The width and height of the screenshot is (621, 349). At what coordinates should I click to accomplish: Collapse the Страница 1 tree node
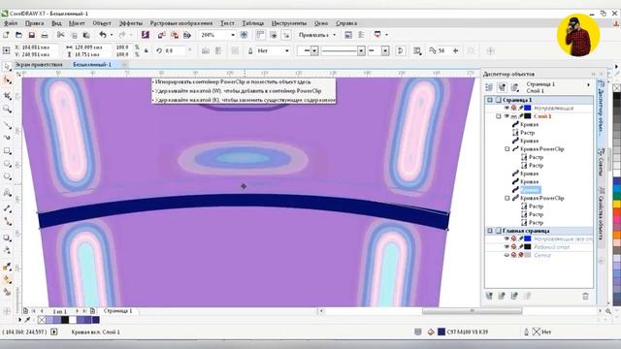coord(490,100)
